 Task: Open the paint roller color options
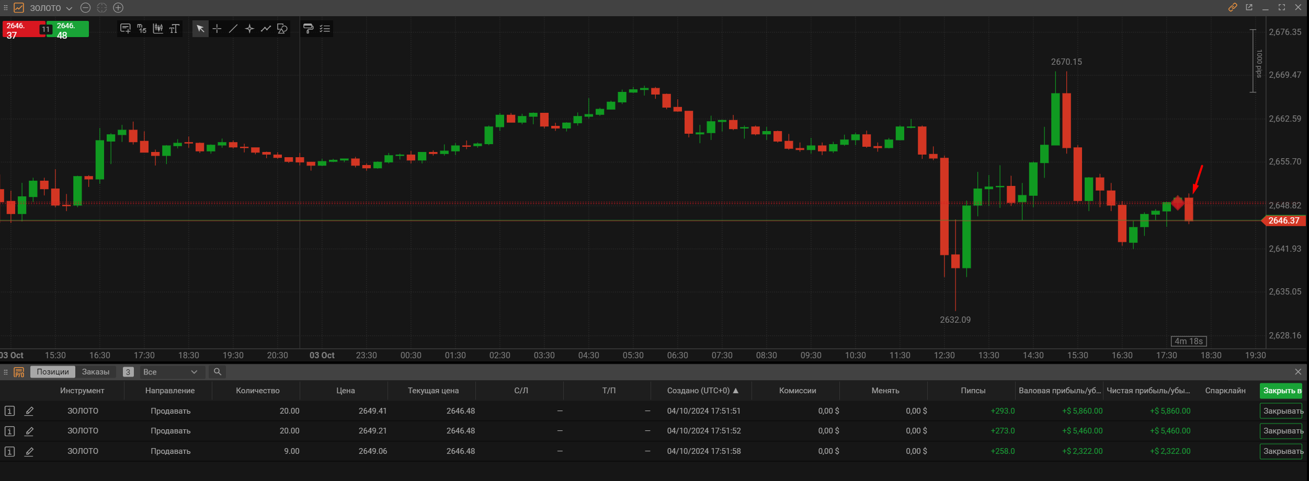(x=309, y=29)
